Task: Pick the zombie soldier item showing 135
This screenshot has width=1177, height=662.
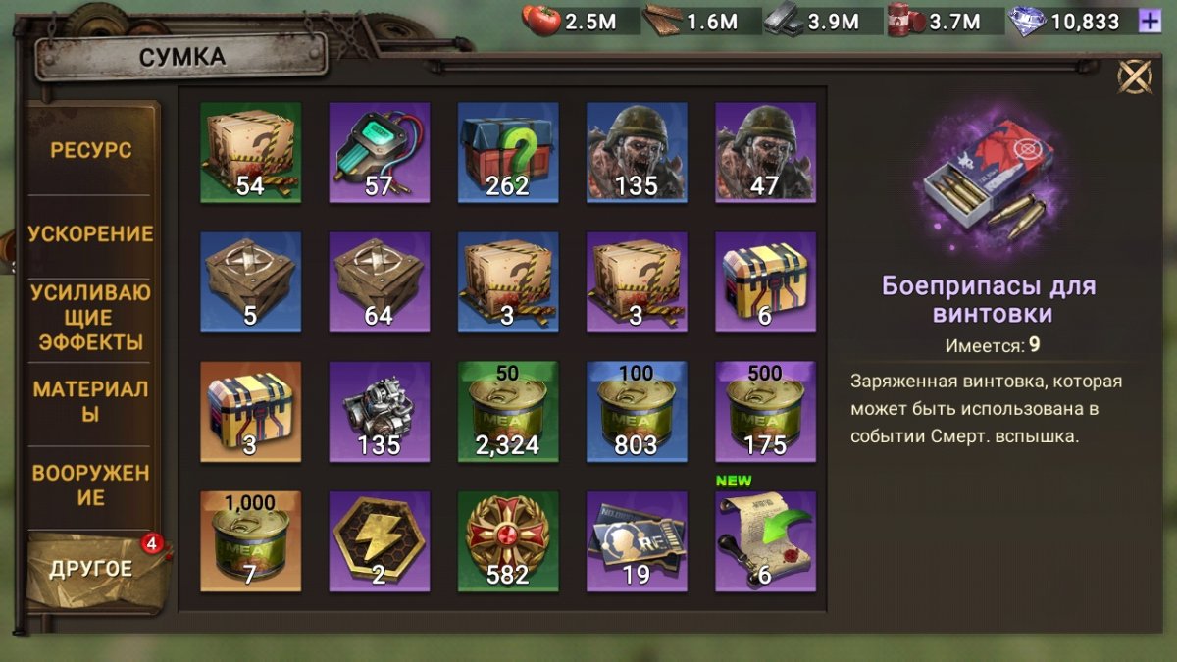Action: coord(637,152)
